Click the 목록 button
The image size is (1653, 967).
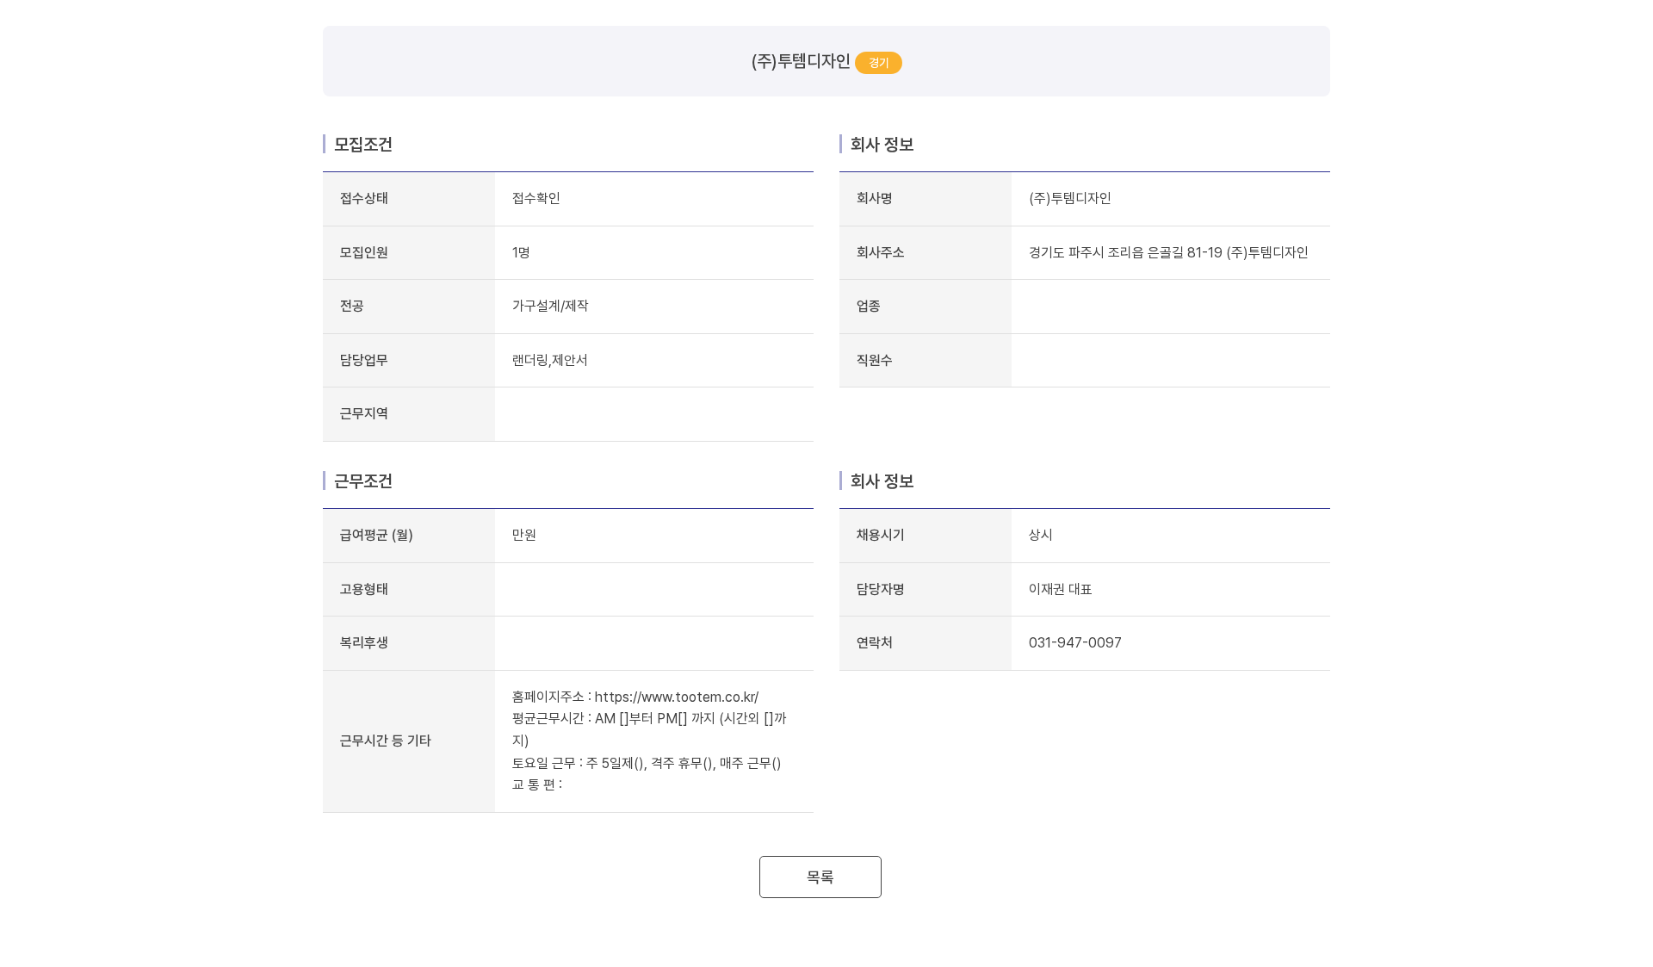[820, 877]
